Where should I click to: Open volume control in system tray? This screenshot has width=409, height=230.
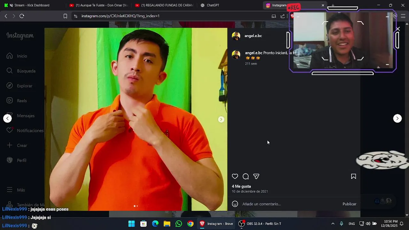[368, 224]
